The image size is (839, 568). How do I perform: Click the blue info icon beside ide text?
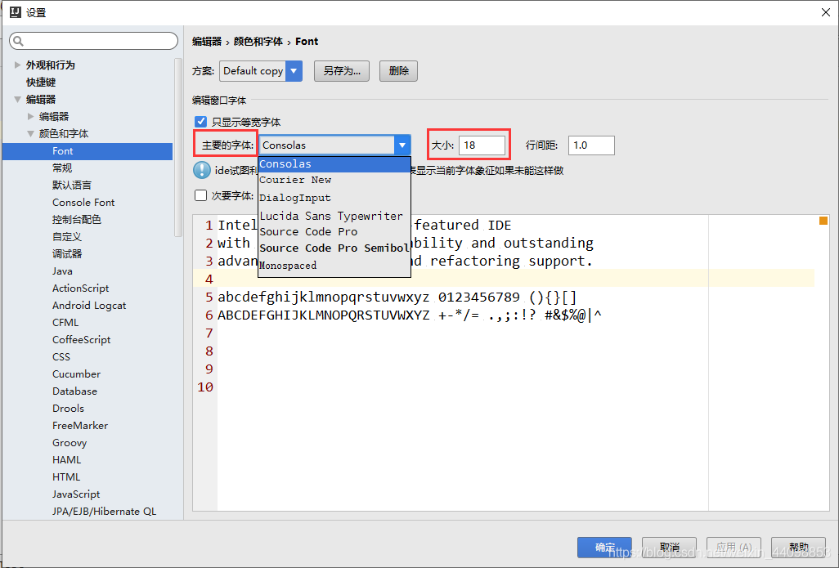click(x=202, y=170)
